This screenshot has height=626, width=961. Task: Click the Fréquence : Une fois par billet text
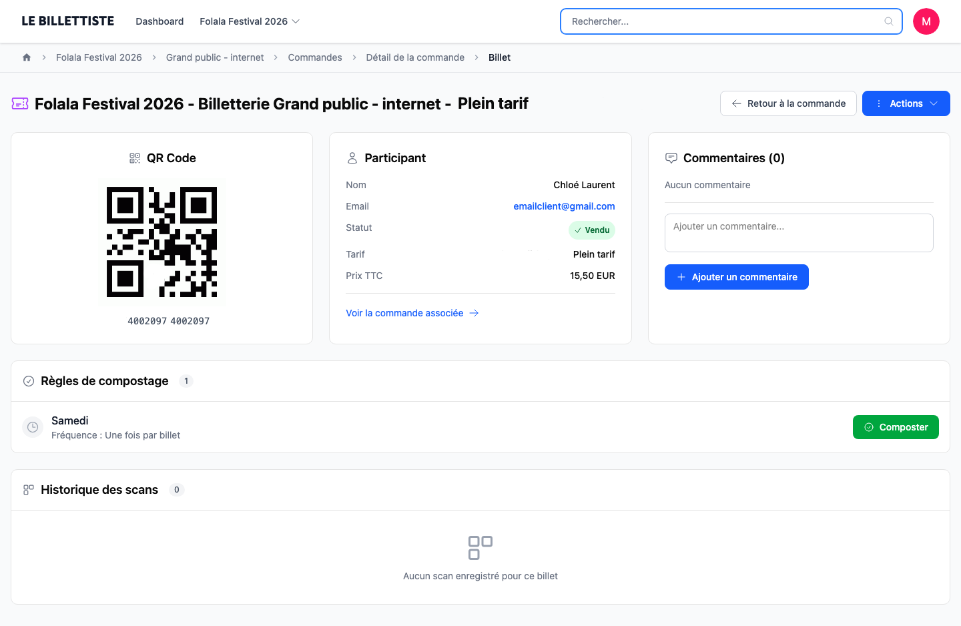click(116, 435)
